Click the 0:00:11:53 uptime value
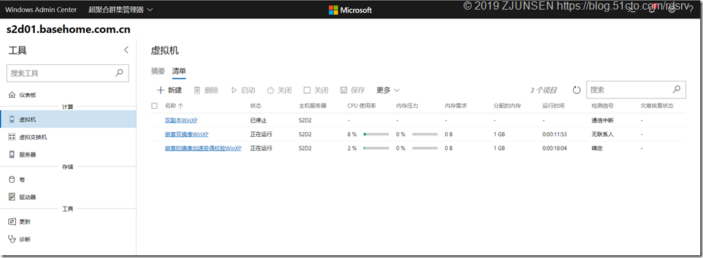Image resolution: width=703 pixels, height=258 pixels. pos(555,134)
